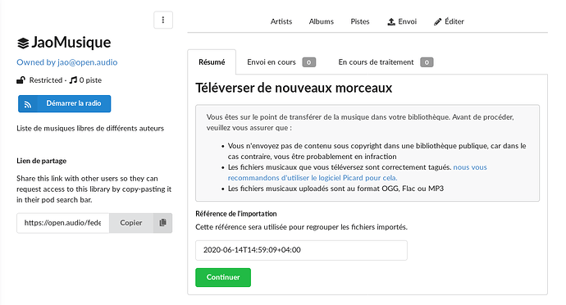
Task: Click the music note track count icon
Action: tap(73, 80)
